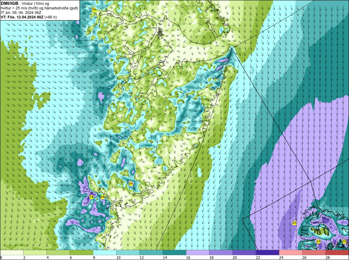Screen dimensions: 349x260
Task: Click the yellow 25 gust label over the sea
Action: [x=295, y=223]
